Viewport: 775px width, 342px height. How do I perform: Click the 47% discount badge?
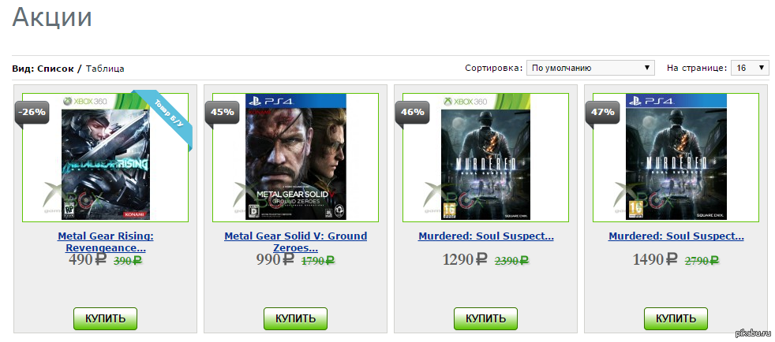coord(602,113)
